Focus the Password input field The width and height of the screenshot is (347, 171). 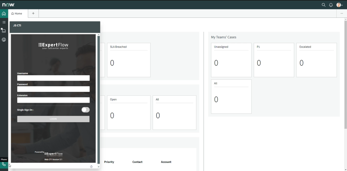pyautogui.click(x=53, y=89)
